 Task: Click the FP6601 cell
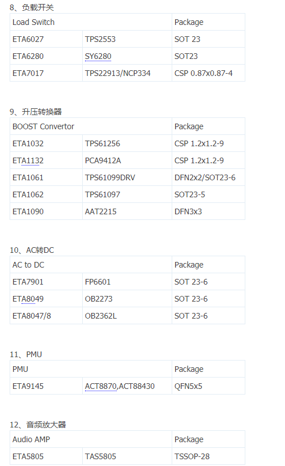pyautogui.click(x=127, y=282)
